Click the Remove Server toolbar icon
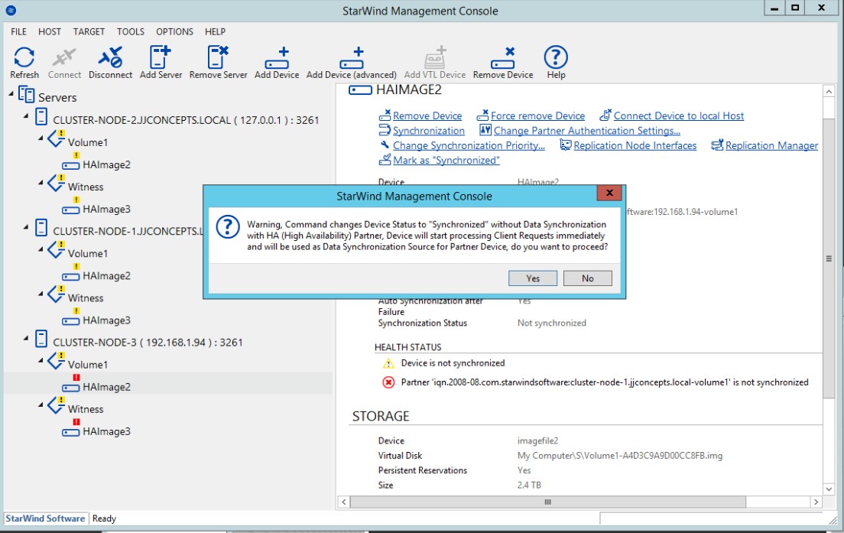The image size is (844, 533). [x=218, y=57]
